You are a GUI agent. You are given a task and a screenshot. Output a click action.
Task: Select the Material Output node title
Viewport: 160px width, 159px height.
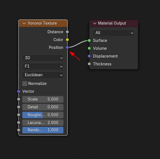tap(112, 23)
